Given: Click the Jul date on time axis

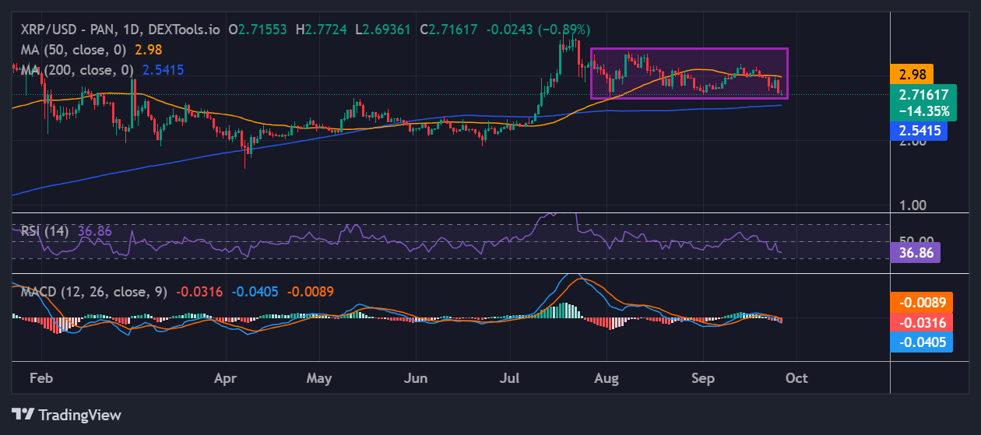Looking at the screenshot, I should (x=511, y=378).
